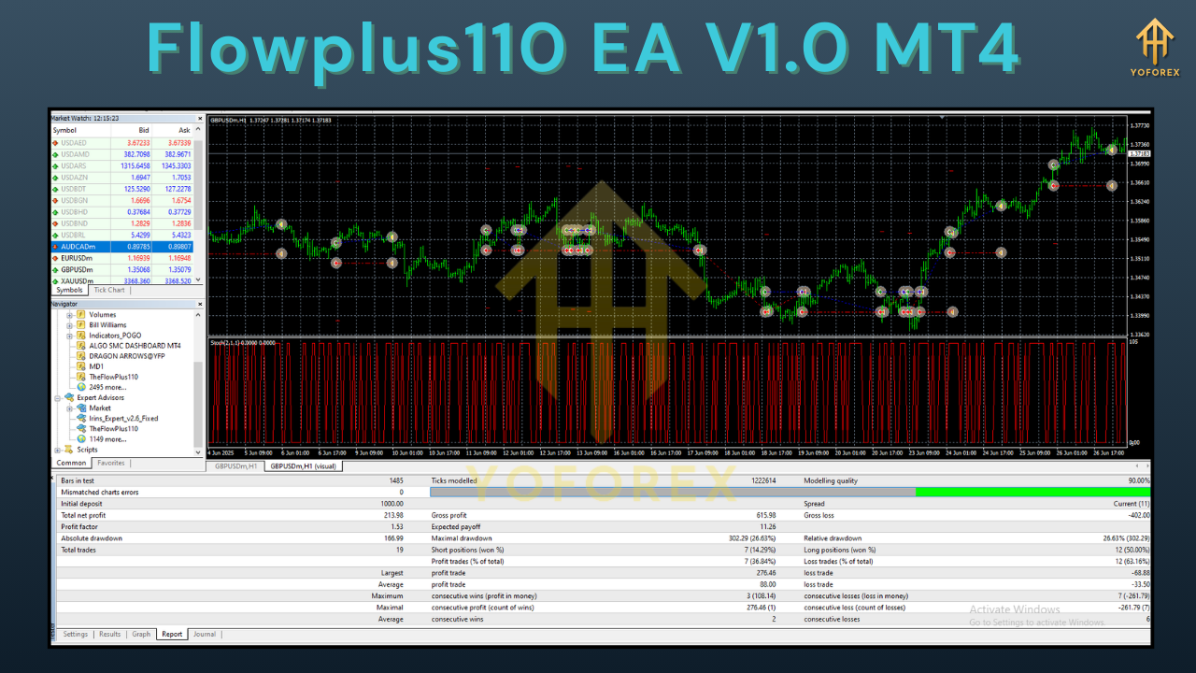The width and height of the screenshot is (1196, 673).
Task: Switch to the Journal tab of the tester
Action: pos(204,634)
